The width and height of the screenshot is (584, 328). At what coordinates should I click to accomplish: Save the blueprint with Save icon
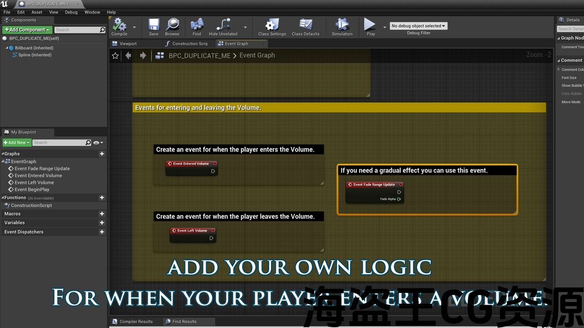tap(154, 25)
